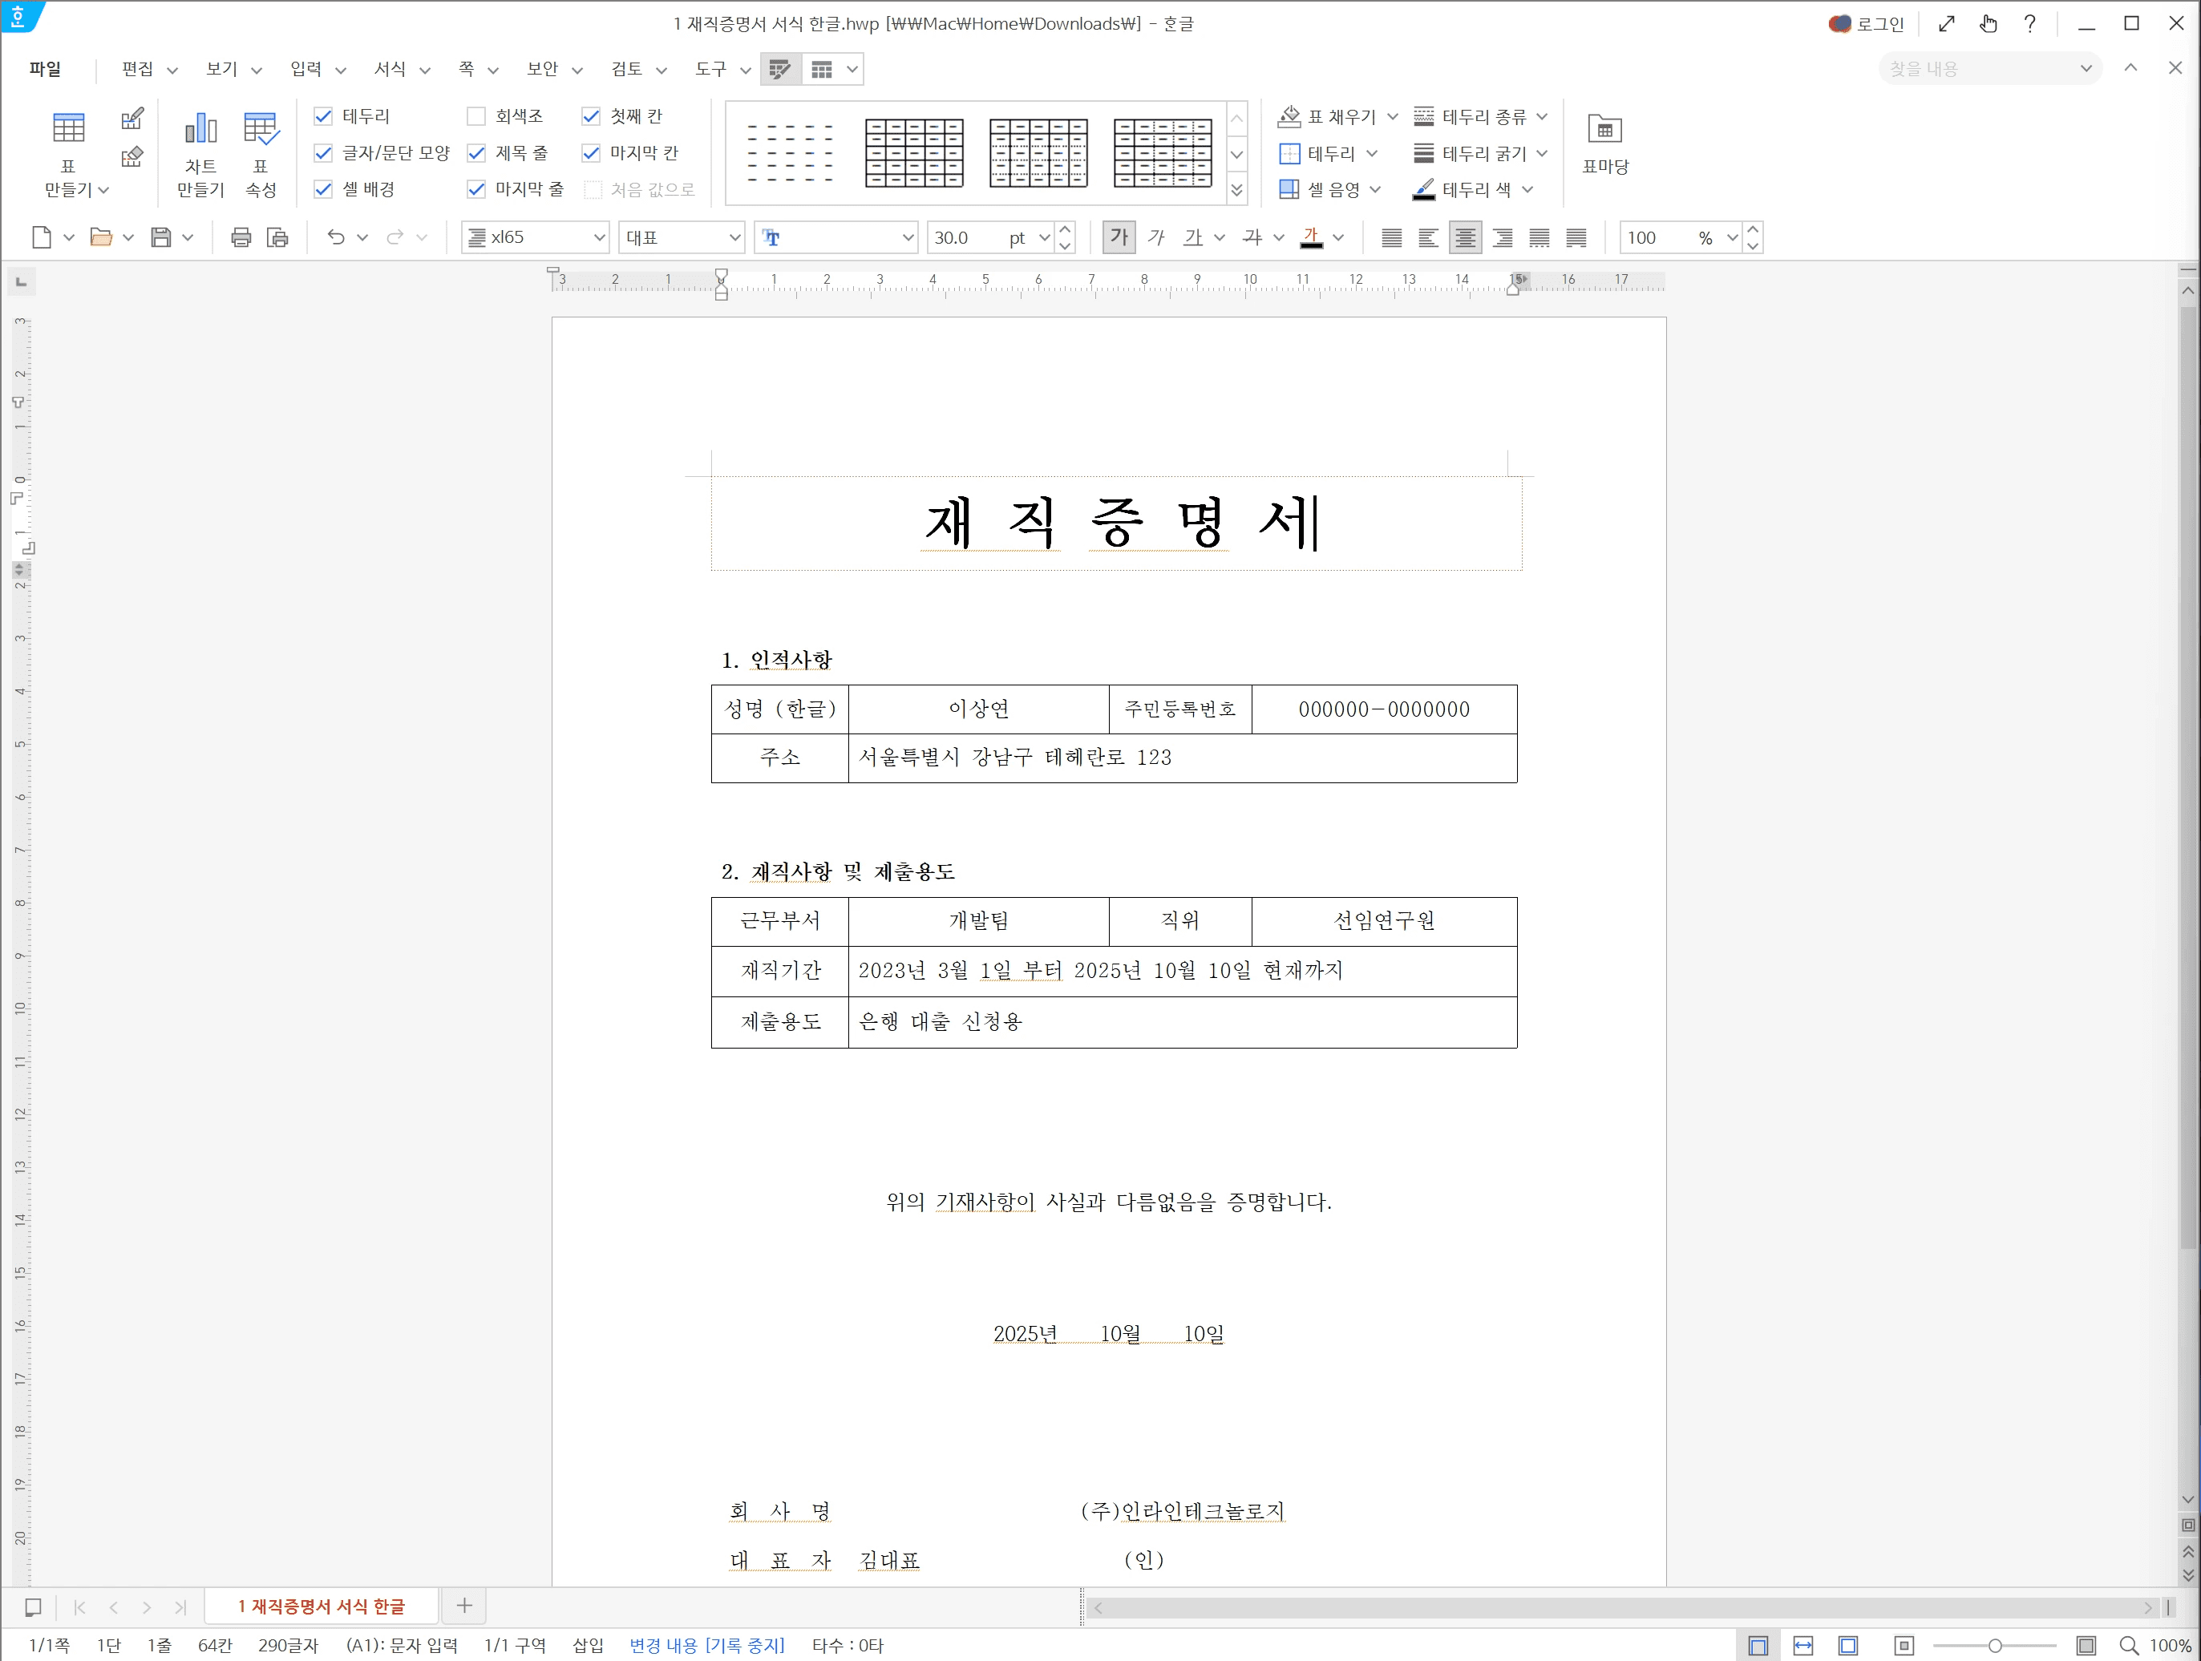Save the document using the save icon

[161, 236]
